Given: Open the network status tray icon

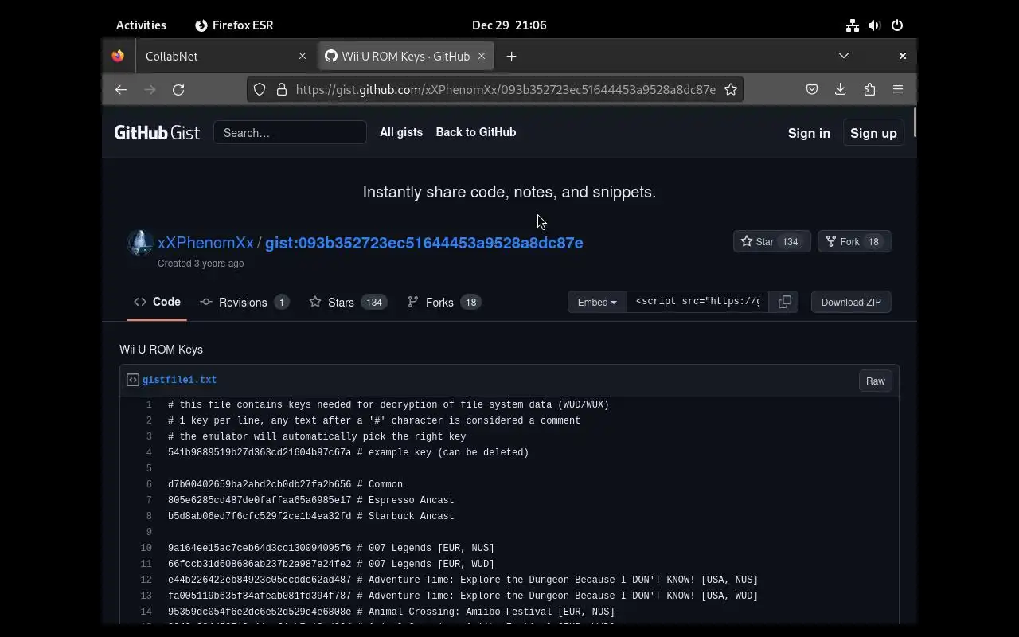Looking at the screenshot, I should click(853, 25).
